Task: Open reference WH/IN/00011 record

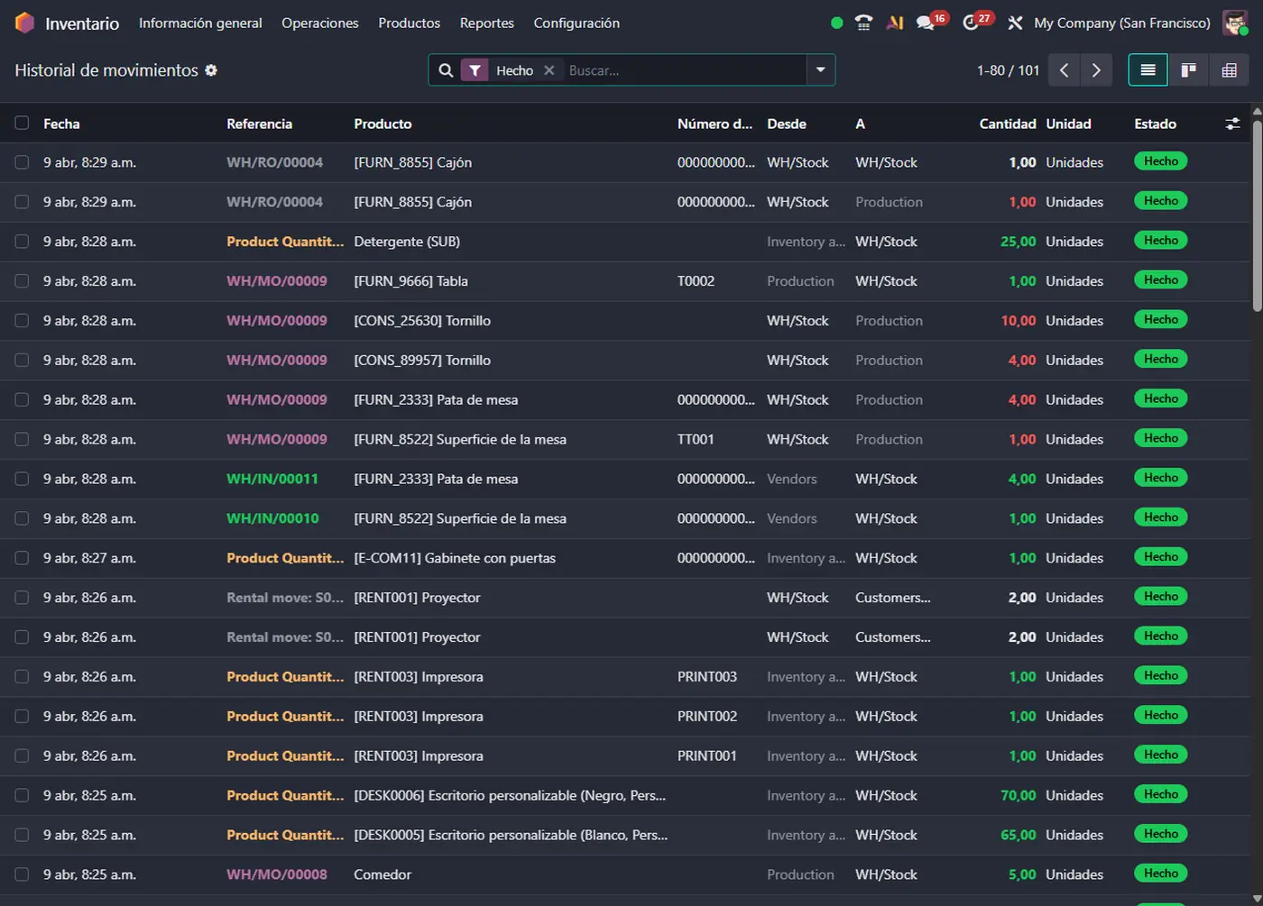Action: pos(272,479)
